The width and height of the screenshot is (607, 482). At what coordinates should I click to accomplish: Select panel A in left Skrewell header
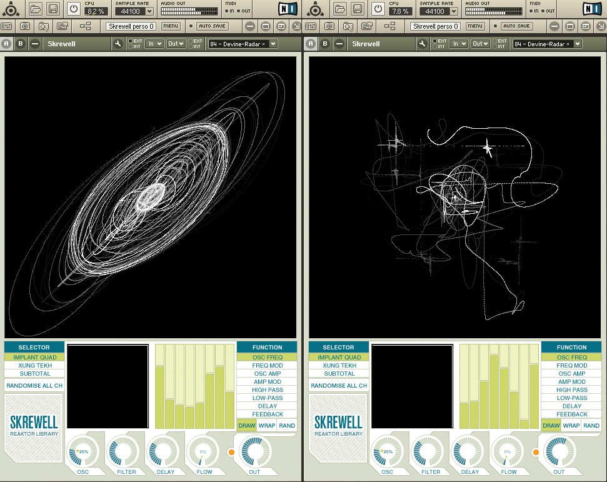[6, 44]
